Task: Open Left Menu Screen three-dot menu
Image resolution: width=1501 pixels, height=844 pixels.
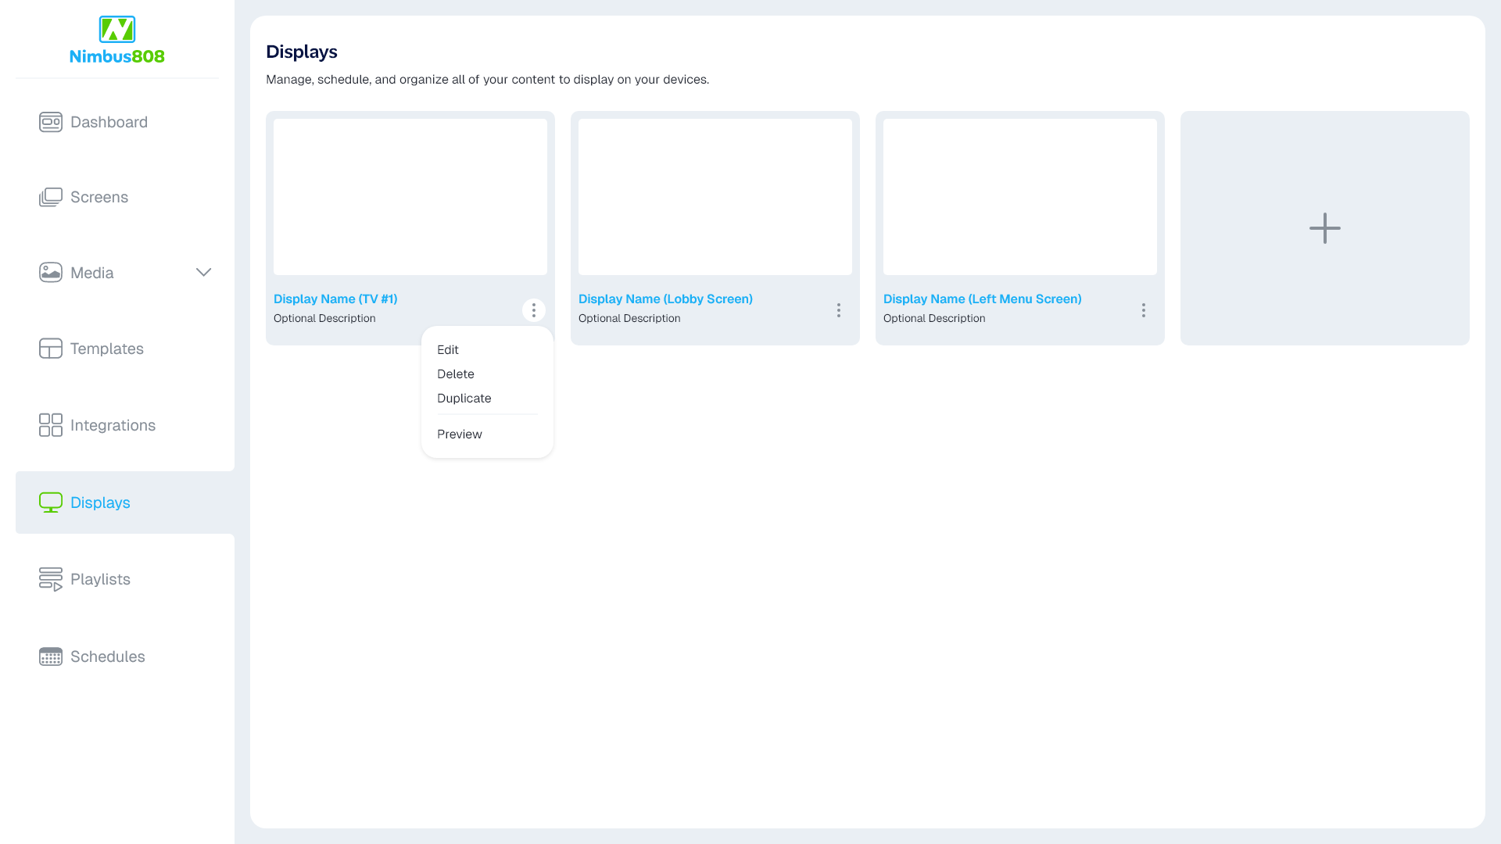Action: point(1143,310)
